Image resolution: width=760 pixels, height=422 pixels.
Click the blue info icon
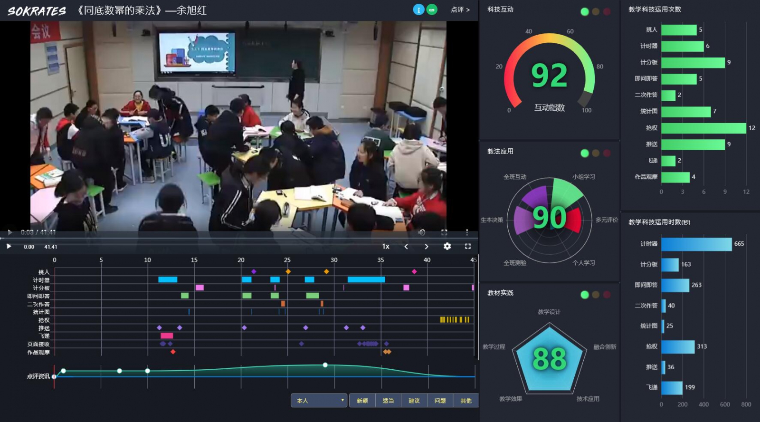pyautogui.click(x=418, y=10)
